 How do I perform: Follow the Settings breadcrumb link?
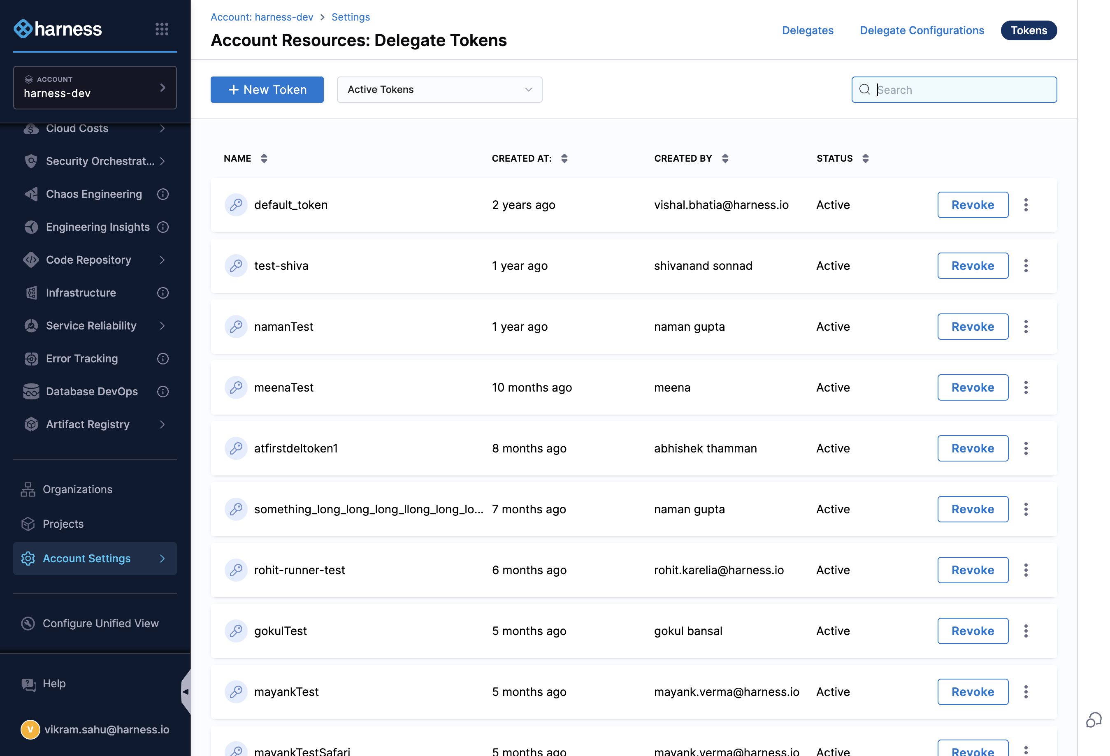pos(350,17)
